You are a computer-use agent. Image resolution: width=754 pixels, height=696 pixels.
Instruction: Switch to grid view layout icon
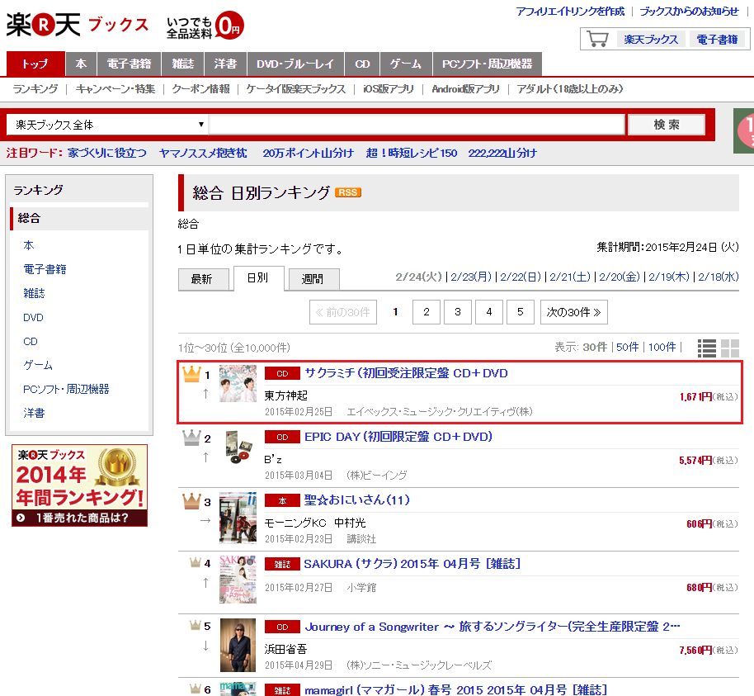coord(730,348)
